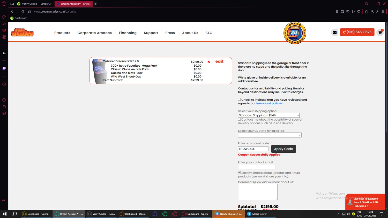Open Naruto shipuden Telegram taskbar item
This screenshot has height=218, width=388.
(x=228, y=214)
